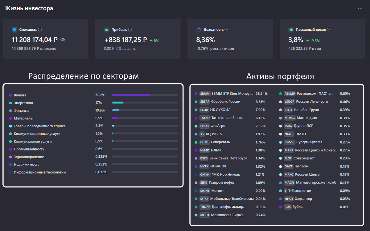Click the NLMK ticker badge

click(x=204, y=150)
